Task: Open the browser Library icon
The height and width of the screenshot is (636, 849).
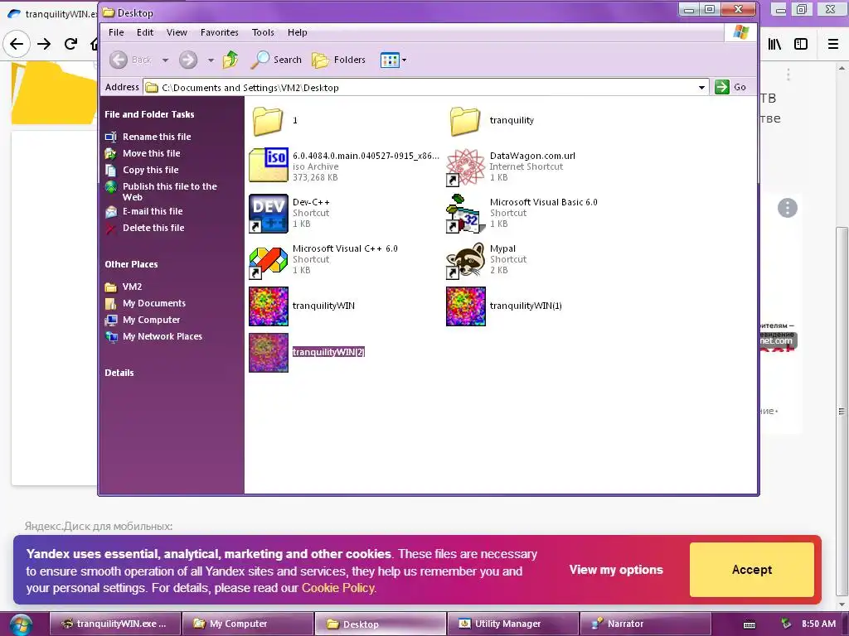Action: (774, 44)
